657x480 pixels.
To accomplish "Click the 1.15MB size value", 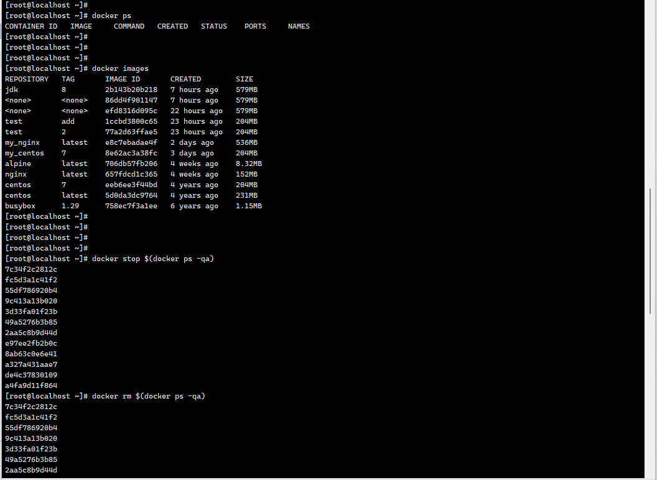I will pyautogui.click(x=248, y=206).
